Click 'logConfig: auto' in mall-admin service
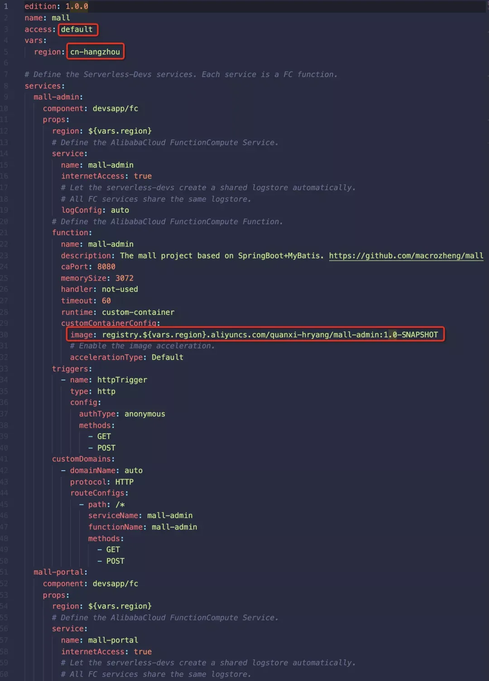This screenshot has width=489, height=681. 95,210
